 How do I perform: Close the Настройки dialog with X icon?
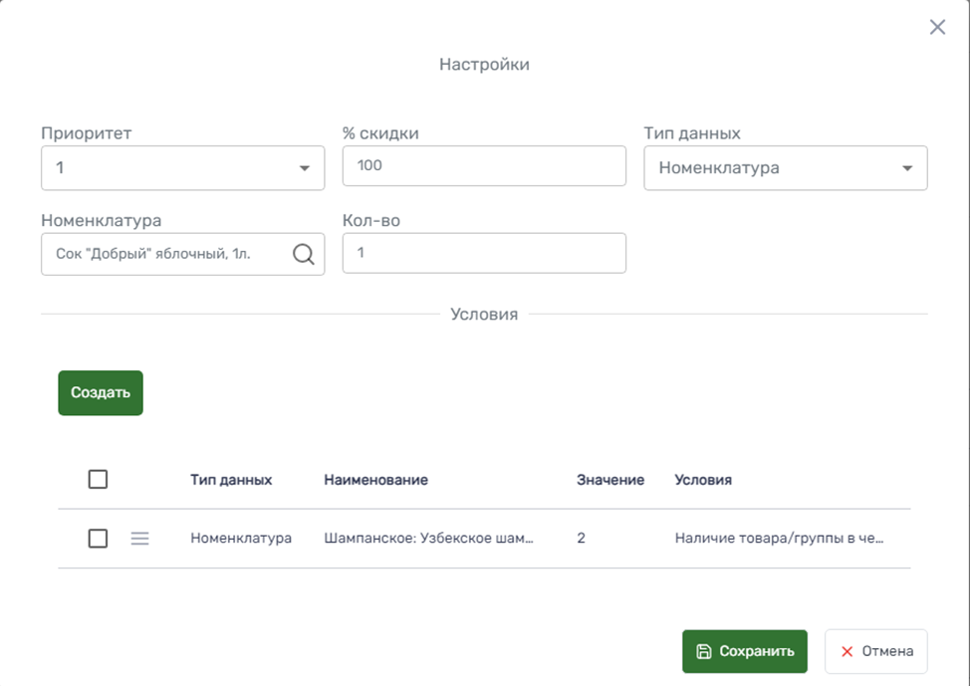[x=937, y=28]
